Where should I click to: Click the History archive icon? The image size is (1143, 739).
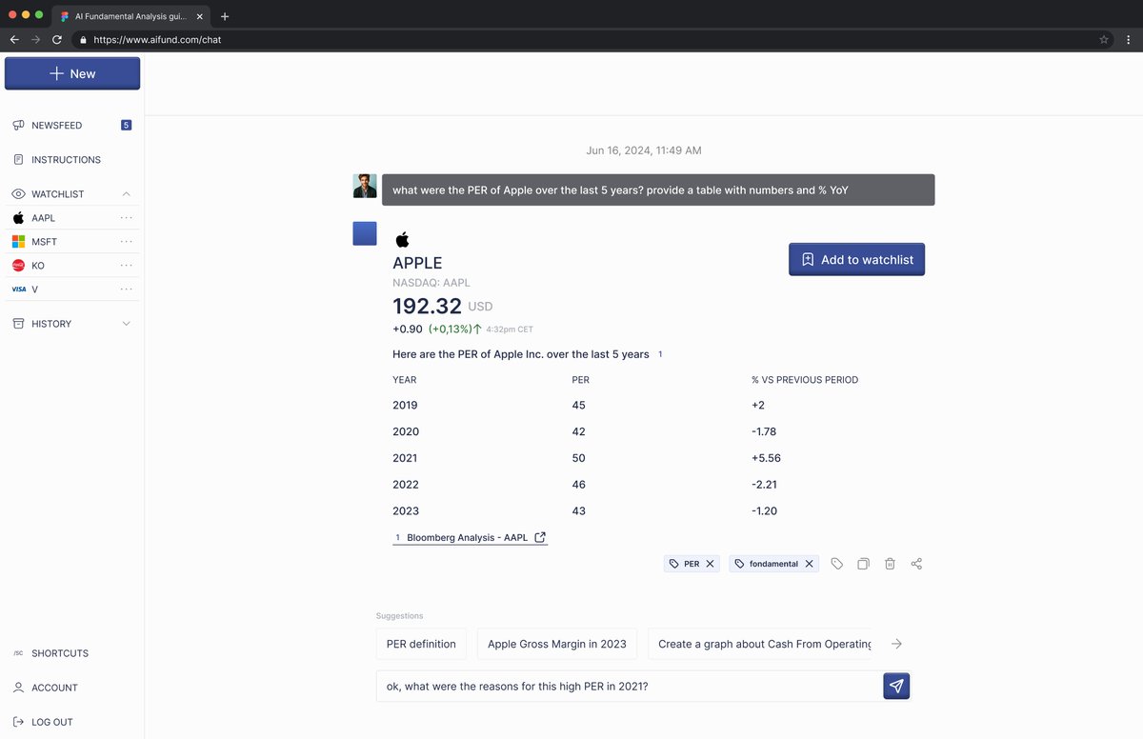[18, 324]
